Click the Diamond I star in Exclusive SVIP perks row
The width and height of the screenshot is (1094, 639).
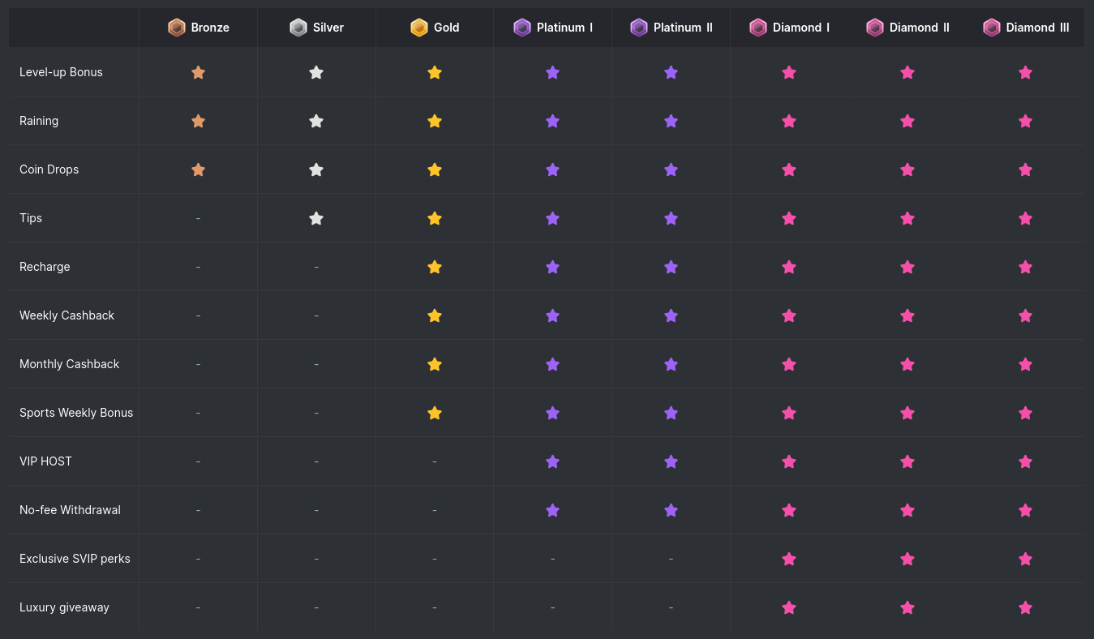coord(789,559)
